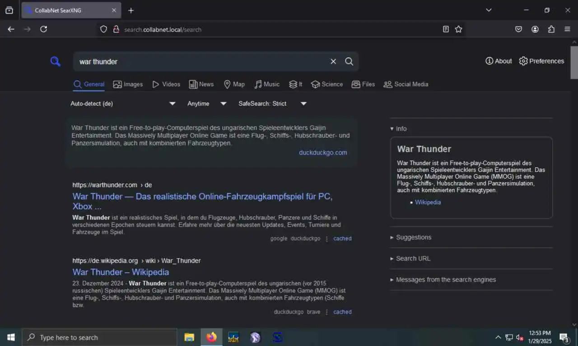The height and width of the screenshot is (346, 578).
Task: Close the CollabNet SearXNG tab
Action: click(x=114, y=10)
